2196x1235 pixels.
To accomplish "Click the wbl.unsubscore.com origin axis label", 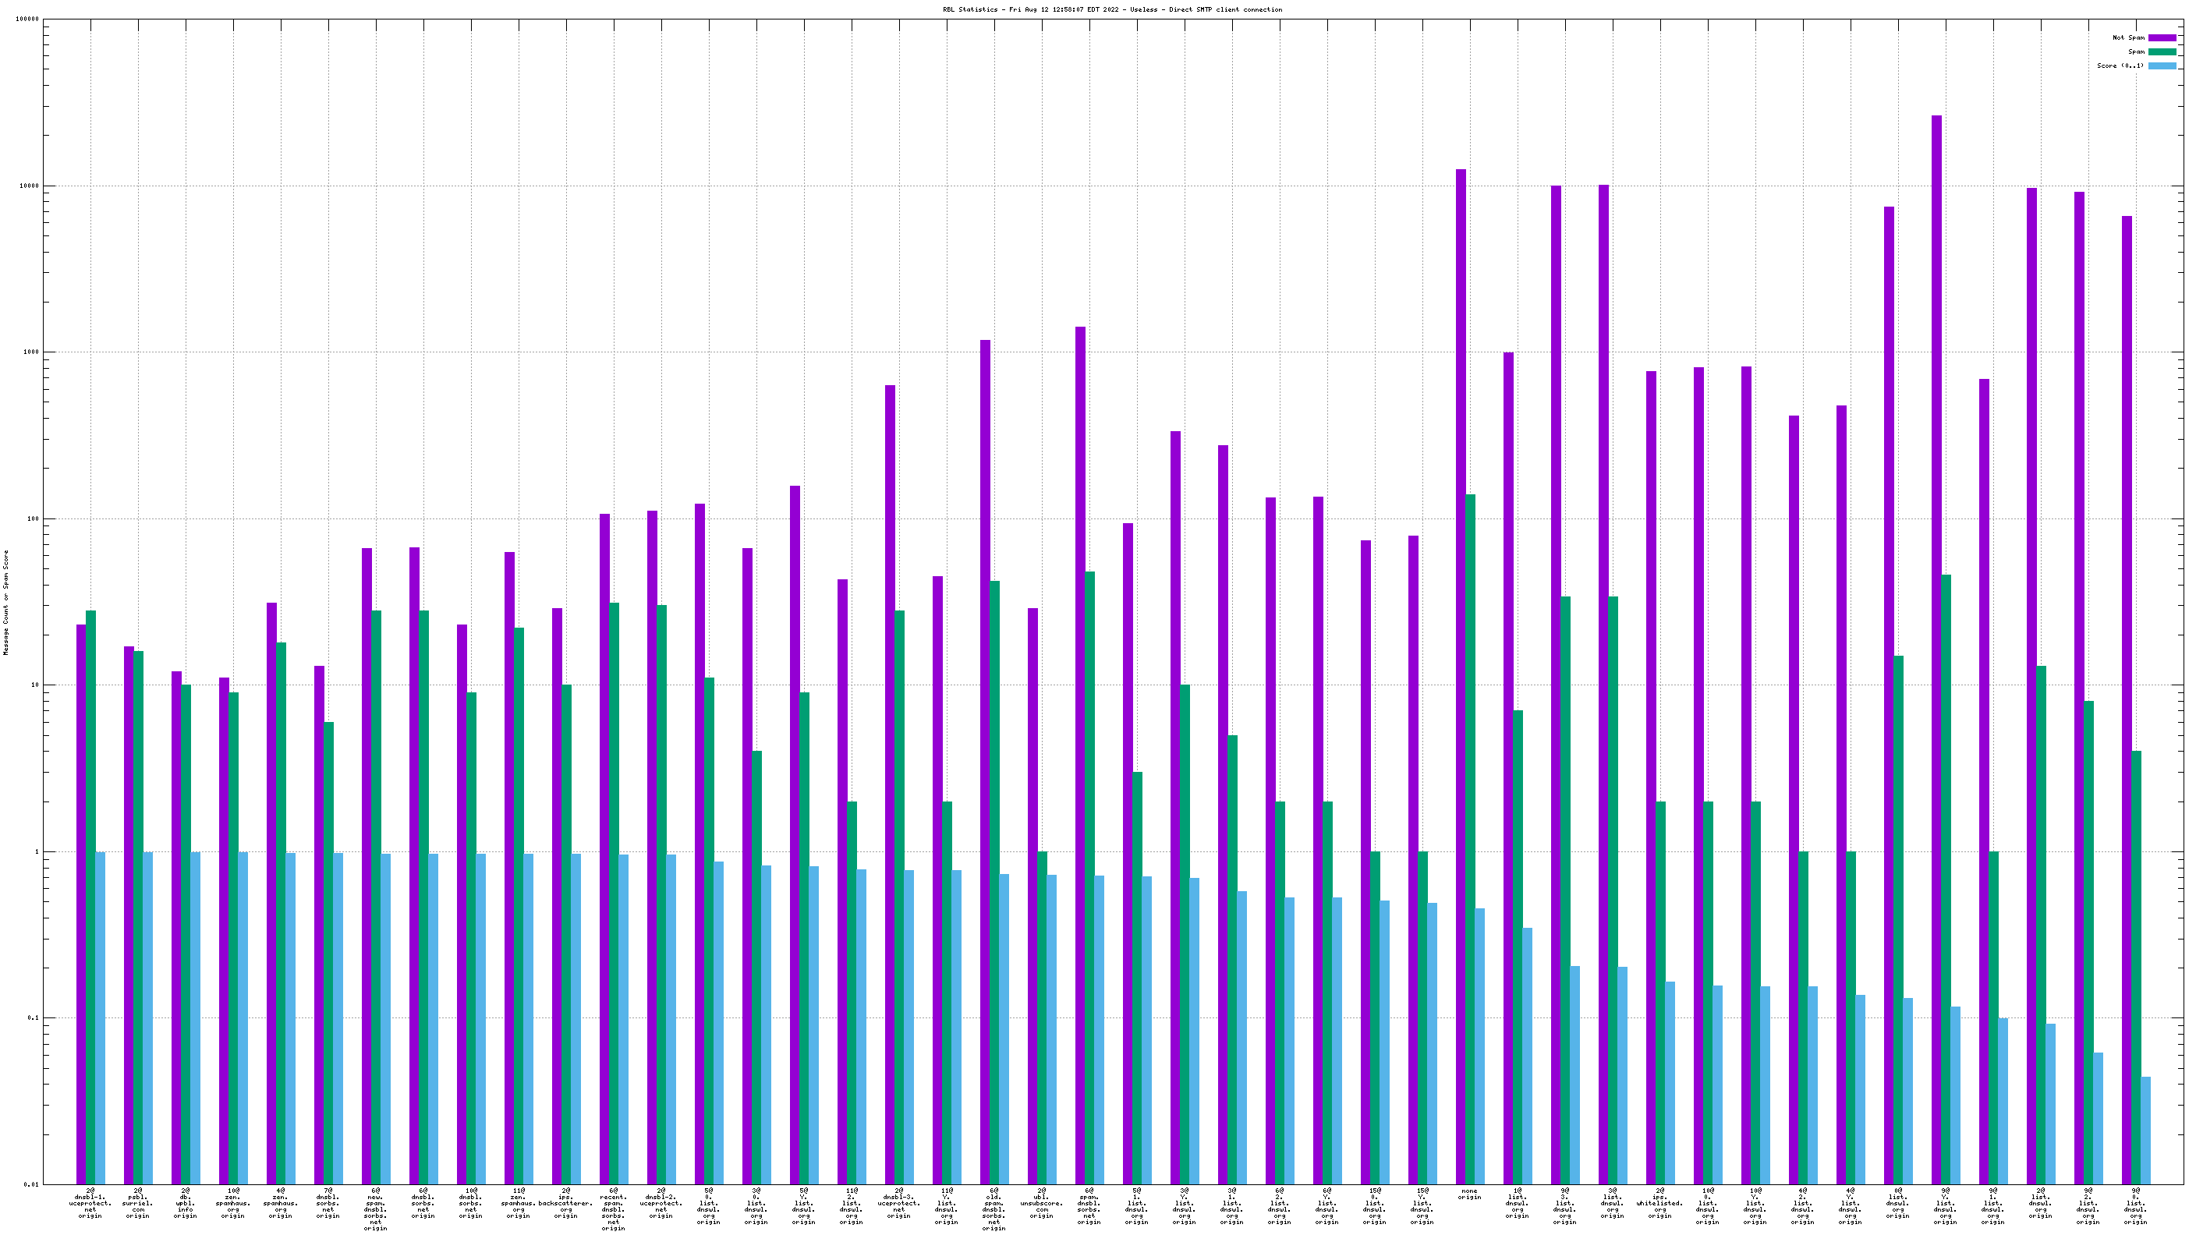I will point(1041,1202).
